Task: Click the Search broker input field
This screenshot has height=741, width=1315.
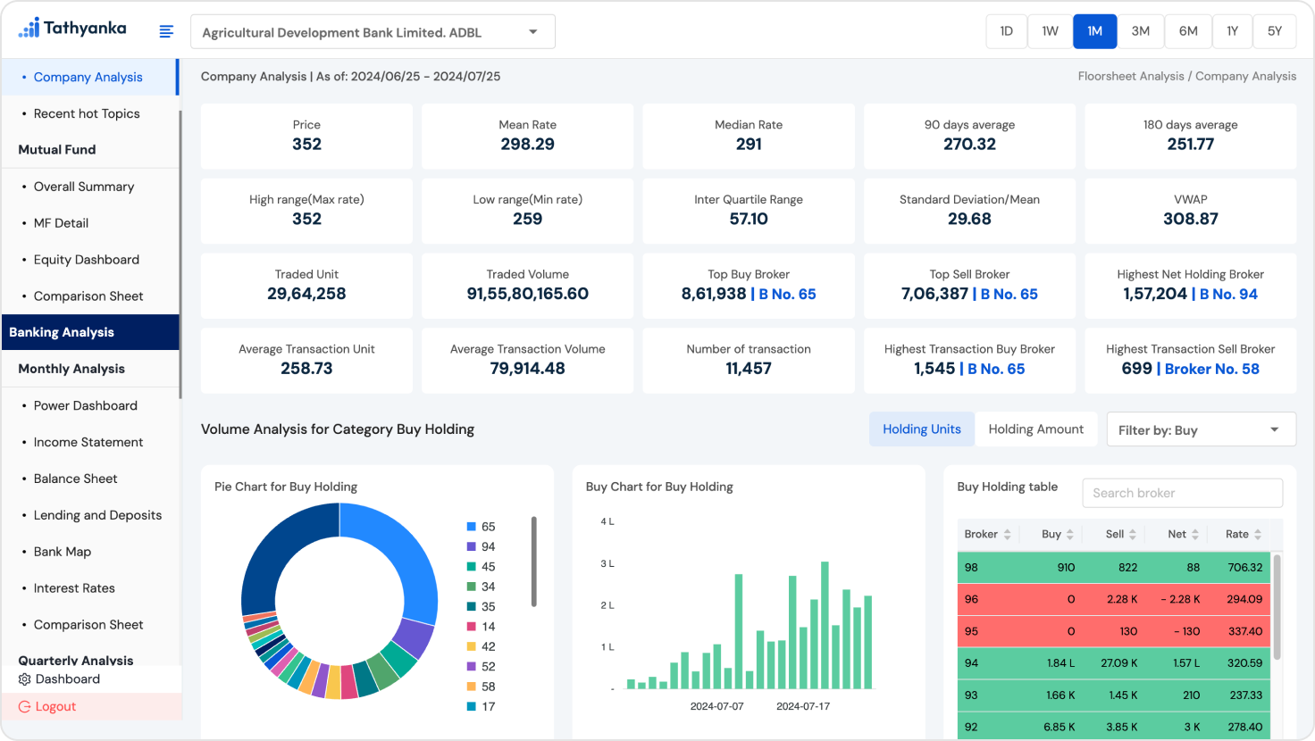Action: 1181,493
